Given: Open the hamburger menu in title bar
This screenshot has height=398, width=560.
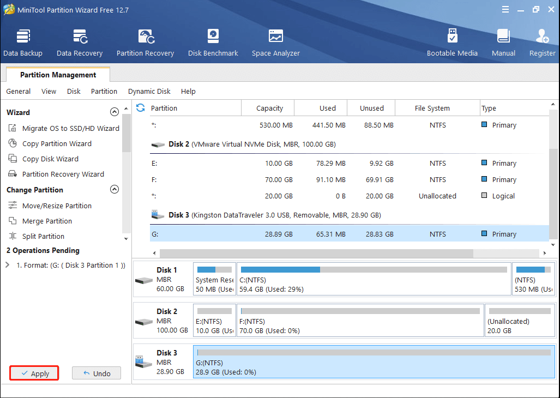Looking at the screenshot, I should click(x=505, y=10).
